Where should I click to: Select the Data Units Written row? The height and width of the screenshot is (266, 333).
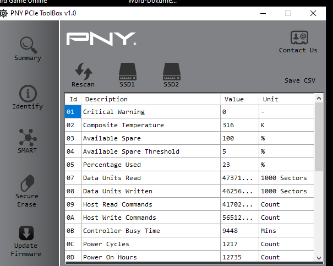coord(189,191)
